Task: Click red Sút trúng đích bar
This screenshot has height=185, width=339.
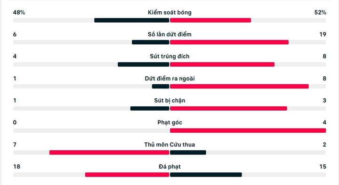Action: 222,64
